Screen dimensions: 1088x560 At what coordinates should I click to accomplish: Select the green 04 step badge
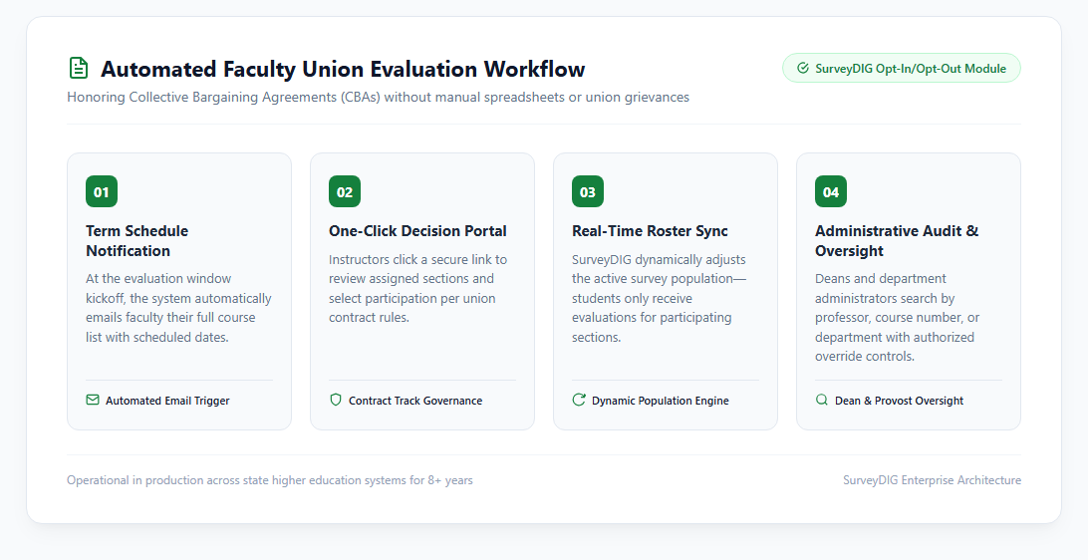tap(831, 191)
